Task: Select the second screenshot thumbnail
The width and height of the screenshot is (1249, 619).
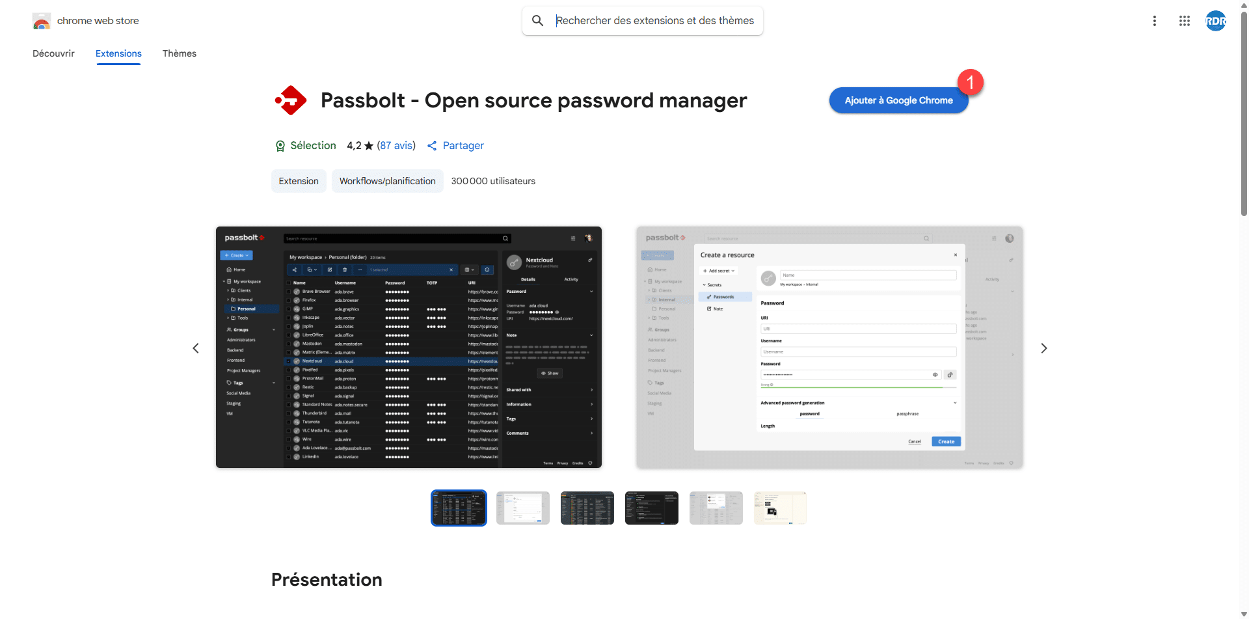Action: (522, 508)
